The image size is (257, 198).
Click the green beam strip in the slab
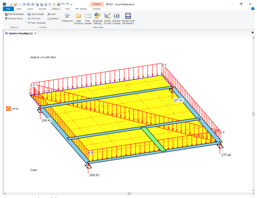click(x=153, y=139)
